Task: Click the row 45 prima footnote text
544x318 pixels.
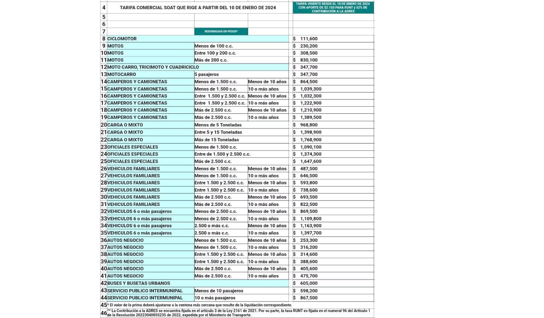Action: [x=200, y=305]
